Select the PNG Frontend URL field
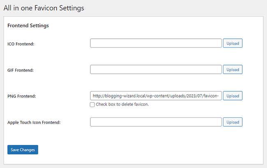Viewport: 267px width, 168px height. [156, 96]
